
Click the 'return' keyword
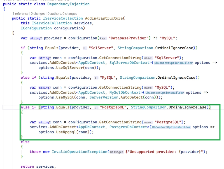point(27,166)
